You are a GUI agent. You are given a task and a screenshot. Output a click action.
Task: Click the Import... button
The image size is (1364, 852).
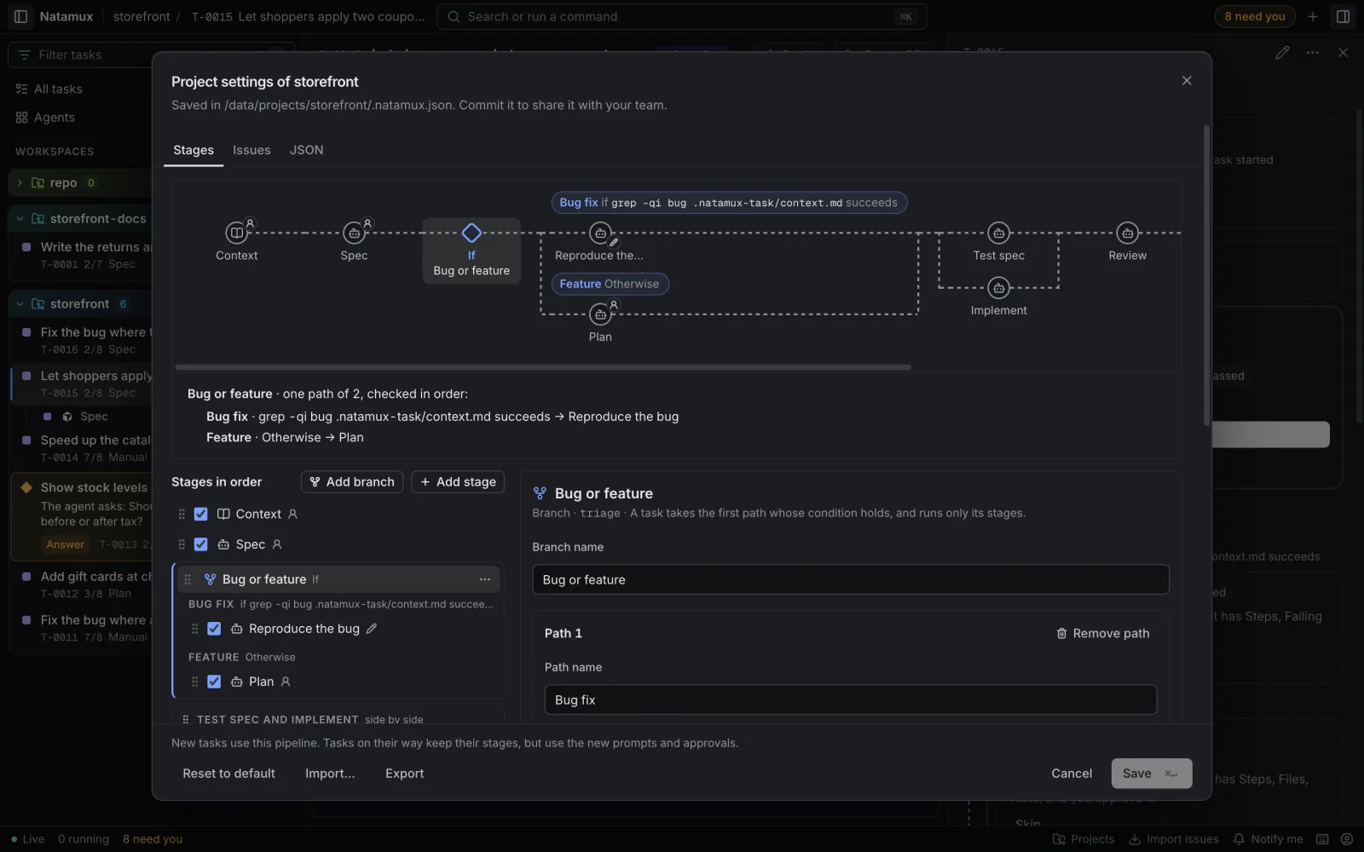click(x=330, y=774)
